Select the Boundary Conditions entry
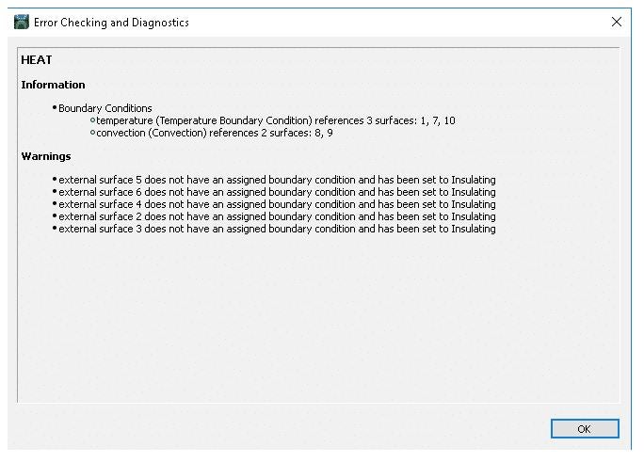The width and height of the screenshot is (644, 462). click(x=105, y=108)
